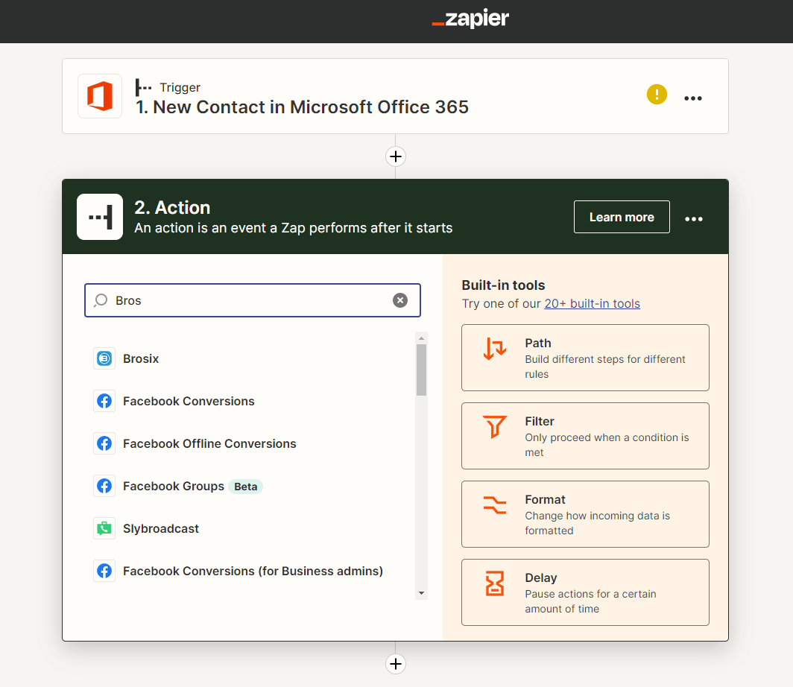Image resolution: width=793 pixels, height=687 pixels.
Task: Click the Slybroadcast app icon
Action: click(x=104, y=528)
